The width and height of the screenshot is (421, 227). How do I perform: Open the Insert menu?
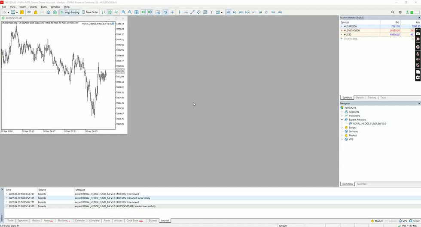click(x=22, y=7)
